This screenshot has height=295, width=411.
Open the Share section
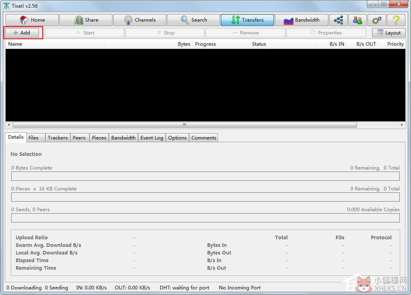pyautogui.click(x=86, y=20)
